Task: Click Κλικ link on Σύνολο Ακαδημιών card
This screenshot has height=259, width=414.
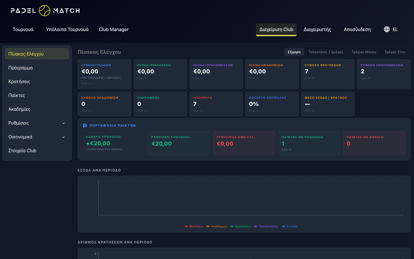Action: click(86, 111)
